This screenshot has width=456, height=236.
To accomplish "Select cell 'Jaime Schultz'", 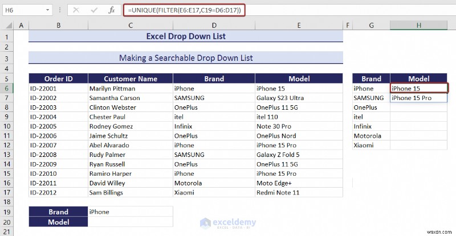I will tap(131, 135).
